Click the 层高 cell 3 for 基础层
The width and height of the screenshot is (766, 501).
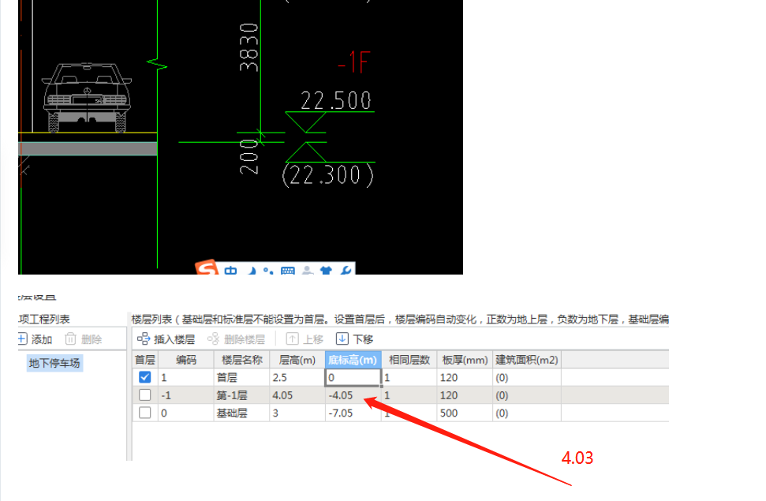tap(297, 413)
